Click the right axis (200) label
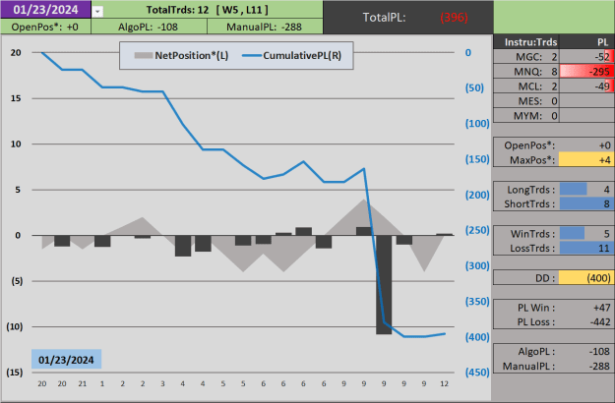 point(477,195)
